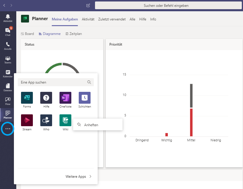Click the magnifier icon in app search
This screenshot has height=189, width=243.
click(89, 82)
